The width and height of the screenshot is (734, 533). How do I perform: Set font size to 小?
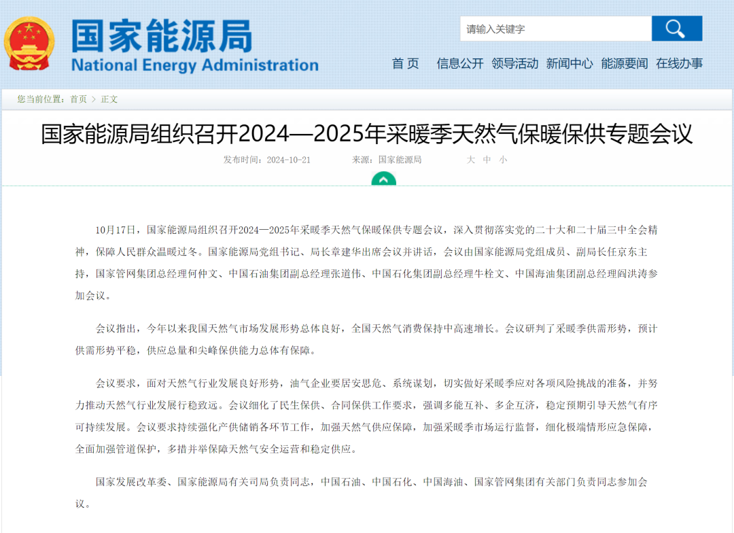[x=503, y=160]
